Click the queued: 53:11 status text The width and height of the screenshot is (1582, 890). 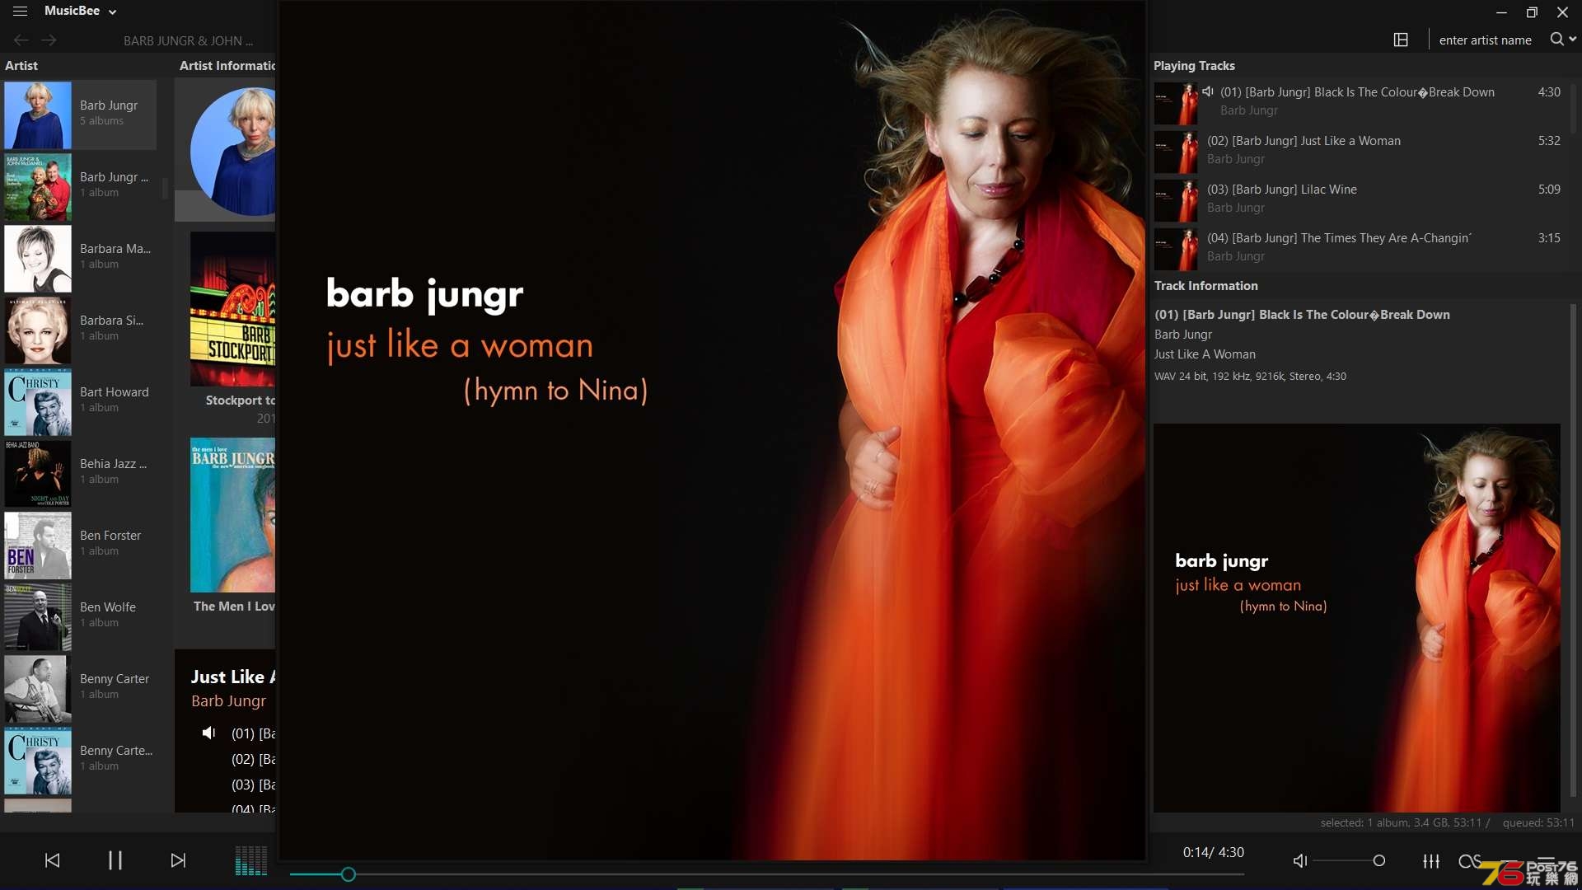[1538, 822]
